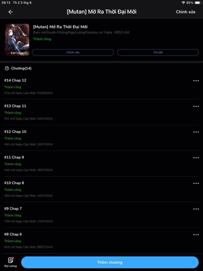Open more options for Chap 8
This screenshot has width=203, height=271.
[x=196, y=183]
